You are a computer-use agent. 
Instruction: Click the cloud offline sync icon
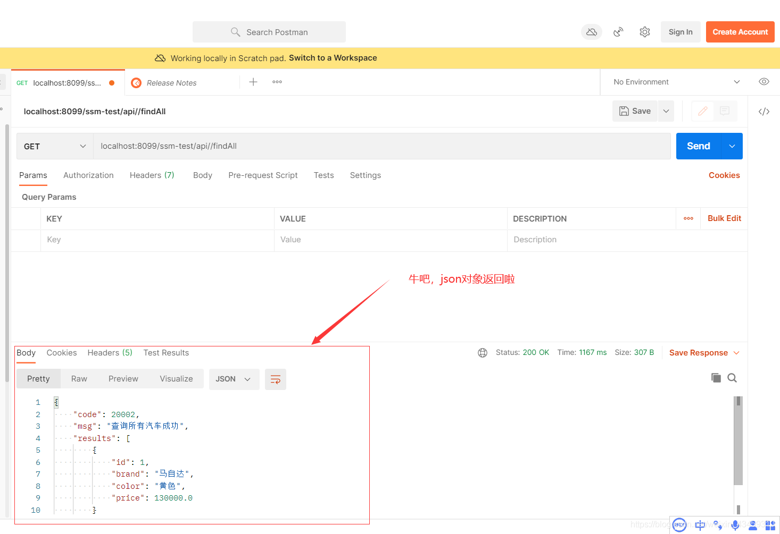click(591, 32)
